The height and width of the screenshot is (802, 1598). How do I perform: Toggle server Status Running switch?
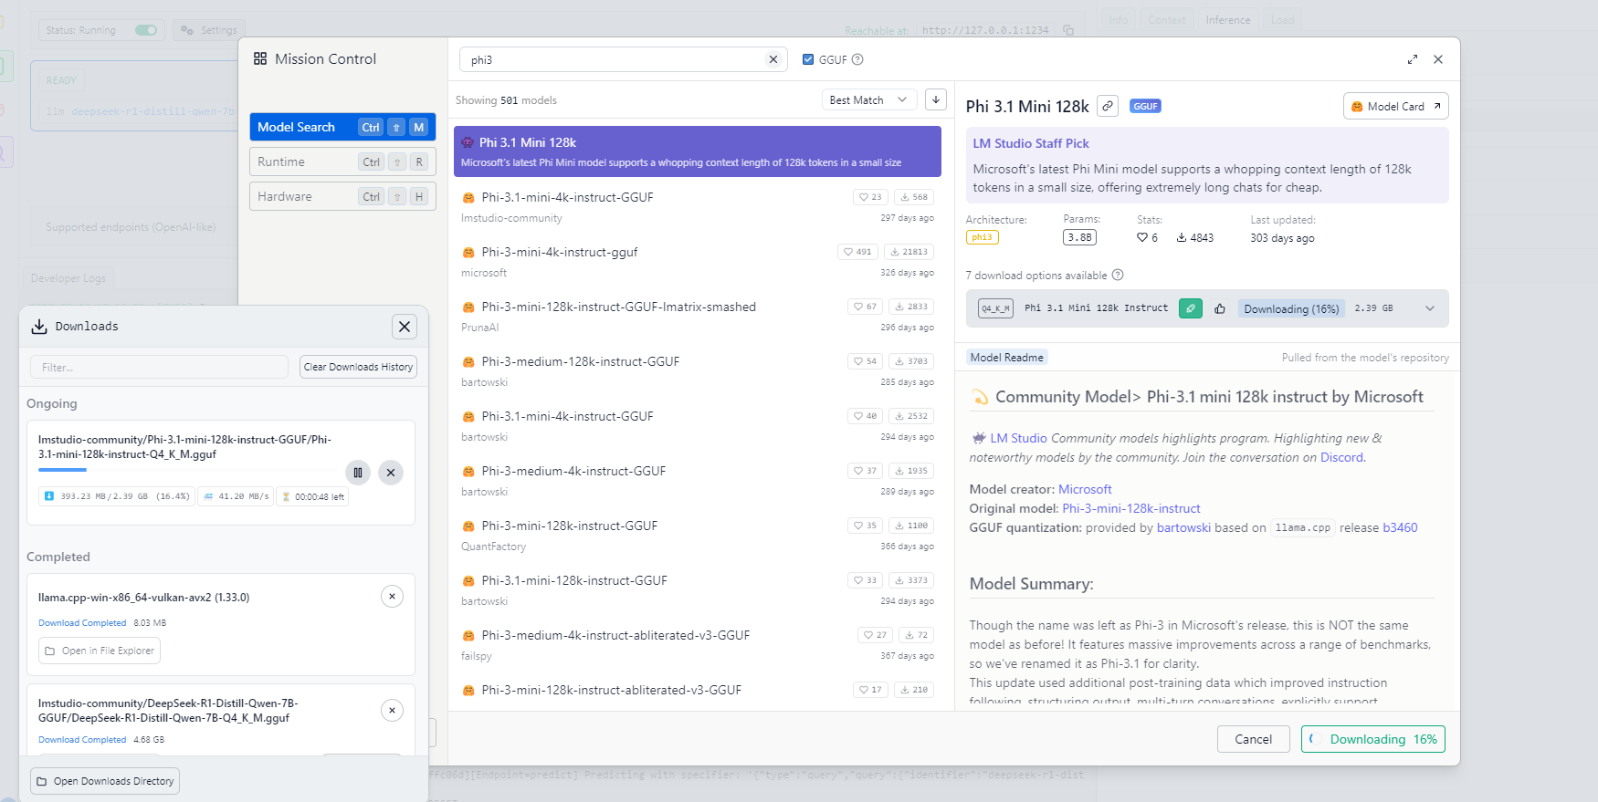146,30
